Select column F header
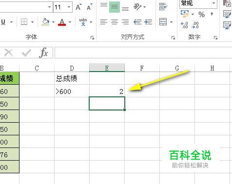This screenshot has height=184, width=232. 142,68
